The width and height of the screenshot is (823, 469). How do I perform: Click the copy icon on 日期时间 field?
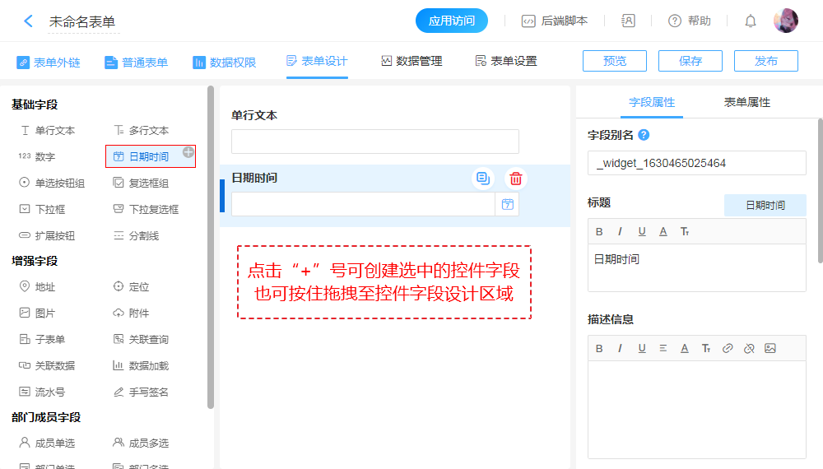483,179
